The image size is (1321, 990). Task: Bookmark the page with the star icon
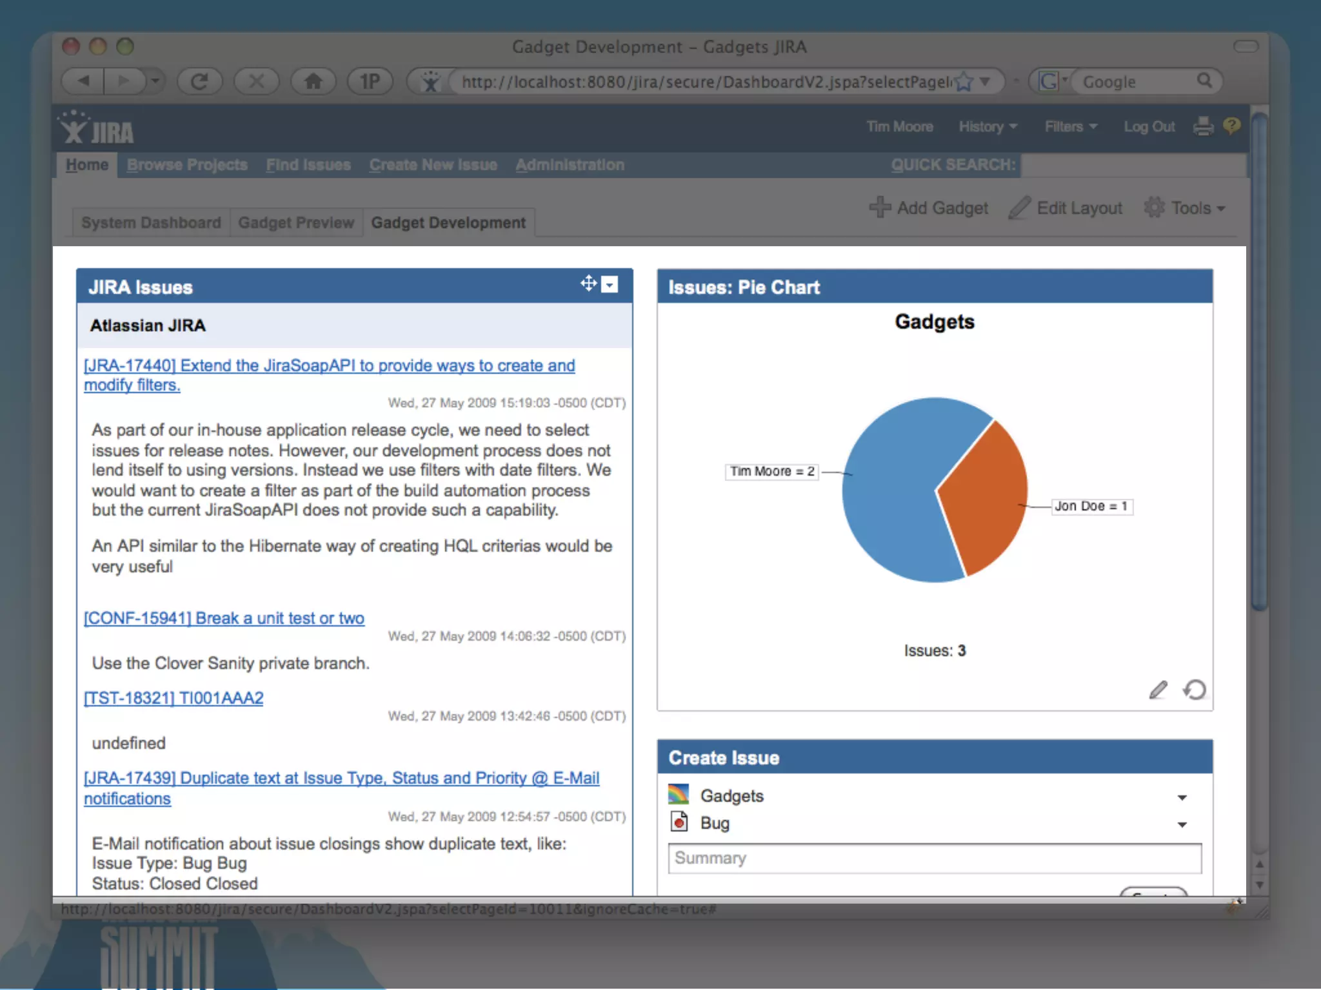pyautogui.click(x=964, y=82)
